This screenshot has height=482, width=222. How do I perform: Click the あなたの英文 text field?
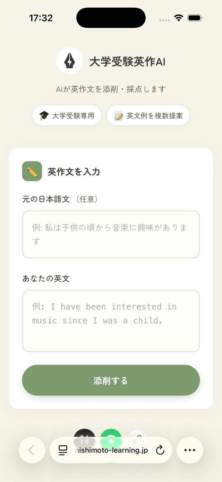[111, 321]
